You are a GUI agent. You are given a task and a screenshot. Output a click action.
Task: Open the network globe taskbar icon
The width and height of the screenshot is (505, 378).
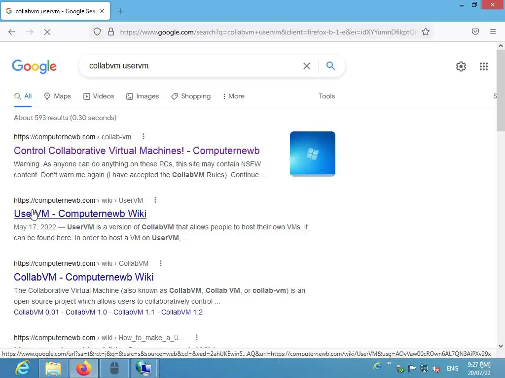point(144,368)
